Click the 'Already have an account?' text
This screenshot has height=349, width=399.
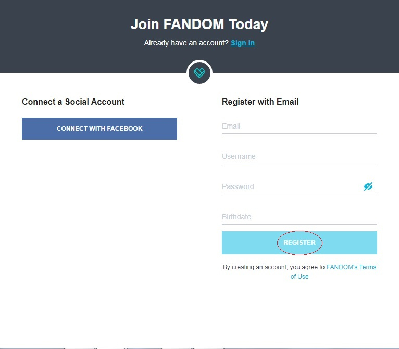pyautogui.click(x=186, y=43)
